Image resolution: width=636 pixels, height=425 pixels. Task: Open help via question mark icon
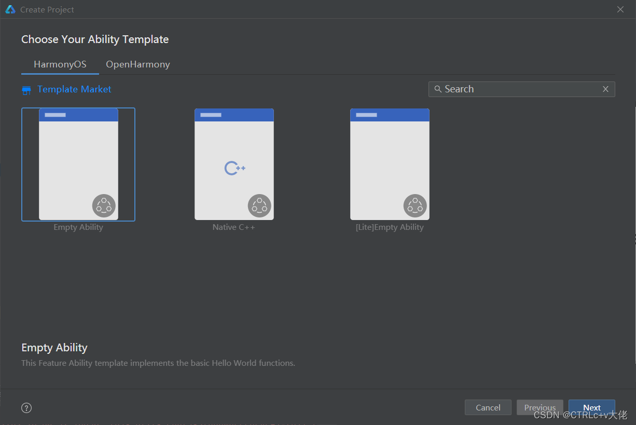(26, 408)
